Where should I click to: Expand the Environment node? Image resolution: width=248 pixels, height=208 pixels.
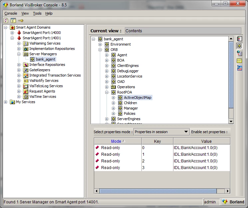[x=100, y=45]
